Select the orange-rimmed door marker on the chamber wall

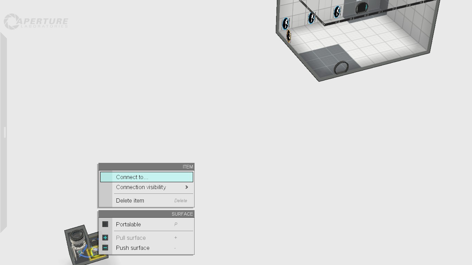[289, 36]
